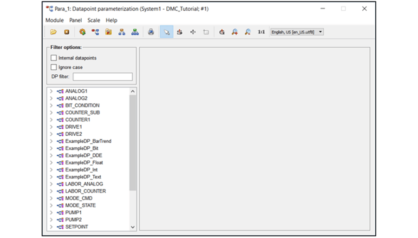Click the node icon beside SETPOINT
This screenshot has width=418, height=238.
(x=60, y=227)
